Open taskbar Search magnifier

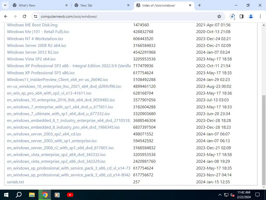pyautogui.click(x=19, y=195)
